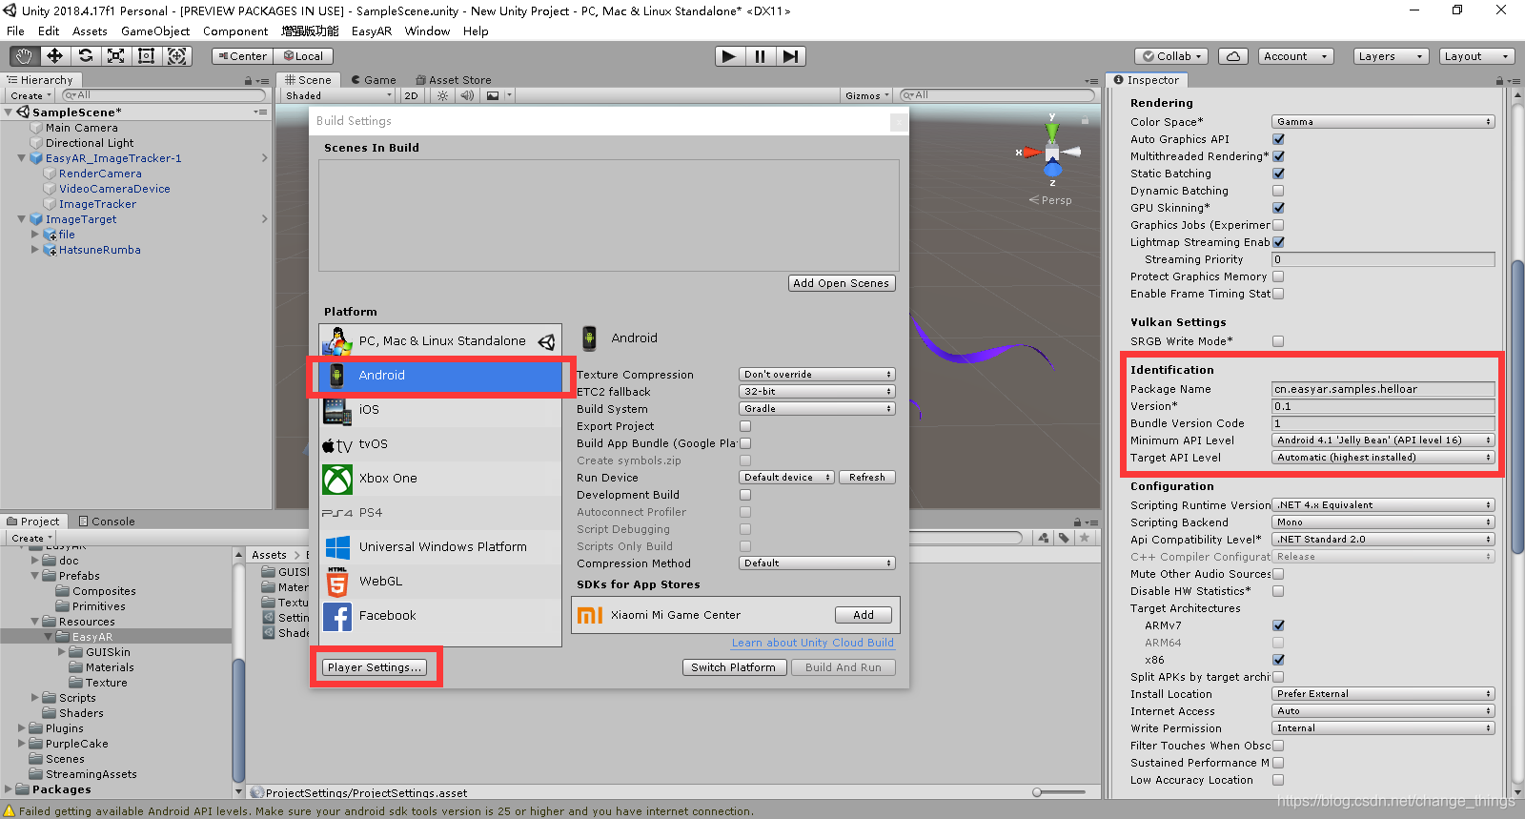Open Install Location dropdown
This screenshot has height=819, width=1525.
pyautogui.click(x=1383, y=694)
